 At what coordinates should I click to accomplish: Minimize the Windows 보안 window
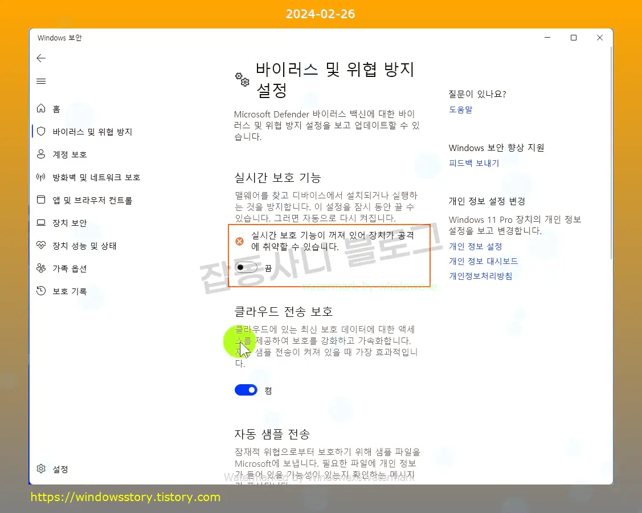coord(547,37)
